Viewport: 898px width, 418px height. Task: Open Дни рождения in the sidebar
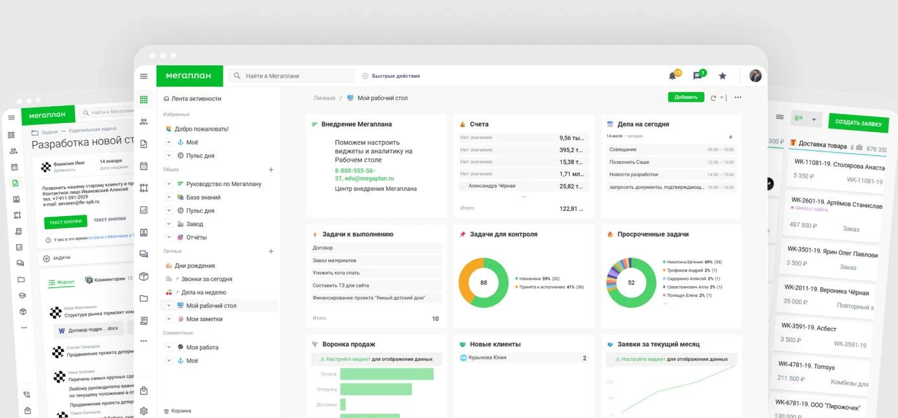point(190,266)
